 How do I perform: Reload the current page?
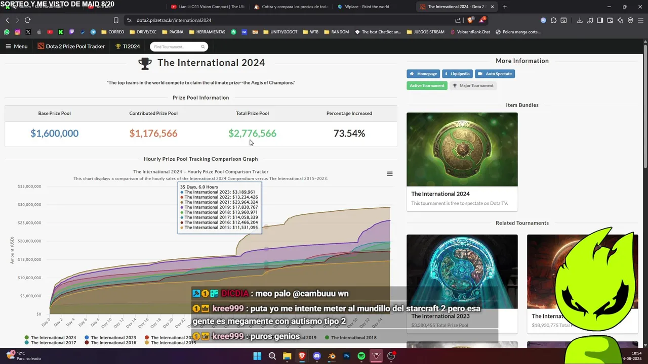[27, 20]
